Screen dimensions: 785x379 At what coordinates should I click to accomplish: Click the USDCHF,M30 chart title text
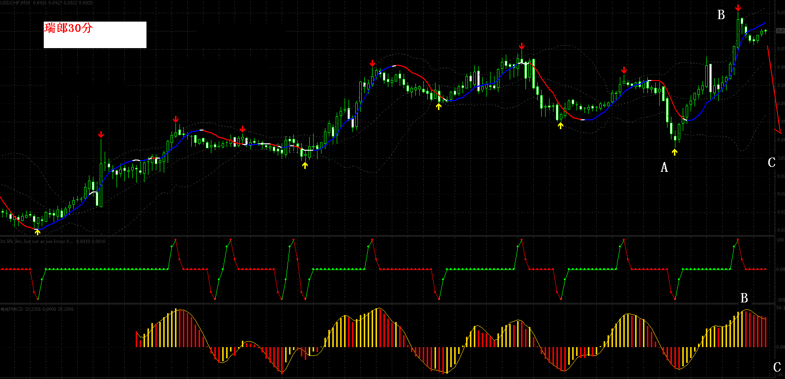(x=47, y=3)
